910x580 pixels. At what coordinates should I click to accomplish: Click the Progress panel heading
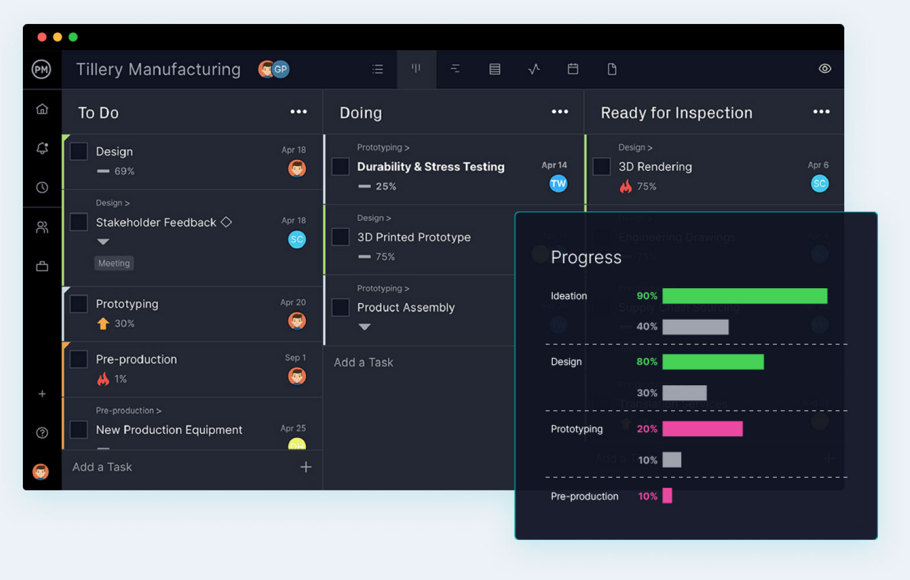click(x=586, y=257)
